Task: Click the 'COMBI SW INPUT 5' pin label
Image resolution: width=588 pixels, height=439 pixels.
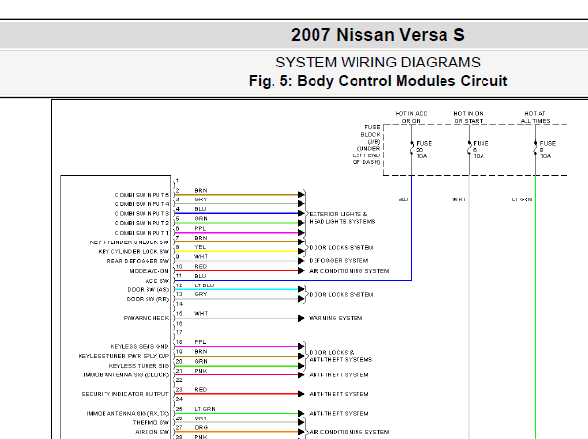Action: [143, 195]
